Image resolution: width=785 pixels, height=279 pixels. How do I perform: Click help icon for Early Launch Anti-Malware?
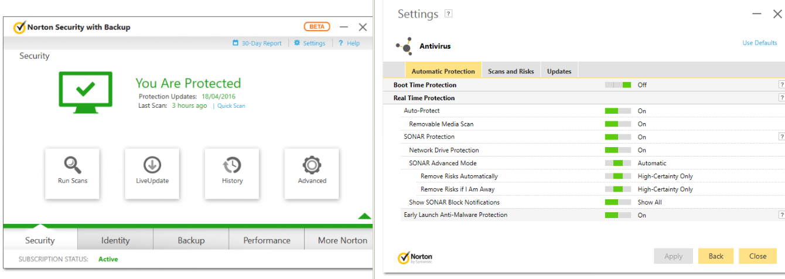781,215
